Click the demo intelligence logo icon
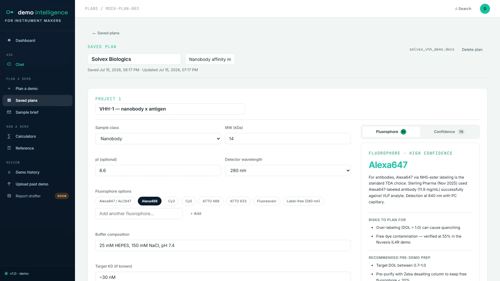500x281 pixels. click(x=10, y=12)
